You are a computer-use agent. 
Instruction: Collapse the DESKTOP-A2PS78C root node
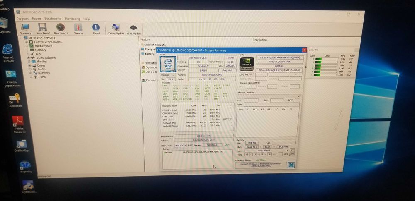(21, 38)
